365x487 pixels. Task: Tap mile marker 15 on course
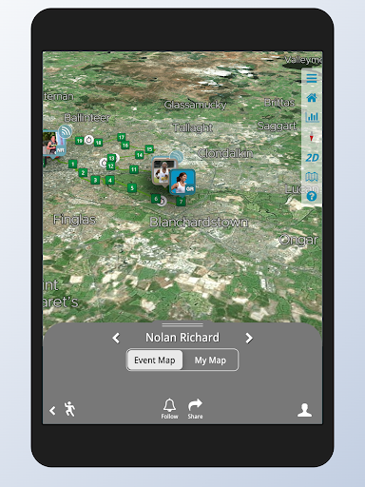(149, 148)
